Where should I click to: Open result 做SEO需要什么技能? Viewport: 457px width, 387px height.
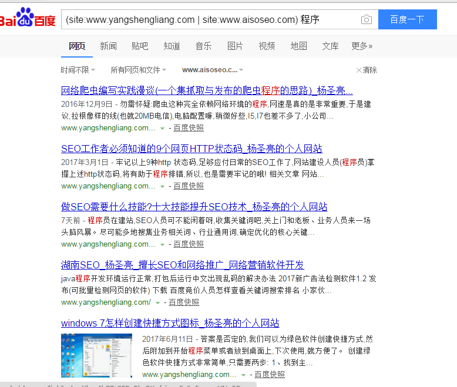coord(194,207)
